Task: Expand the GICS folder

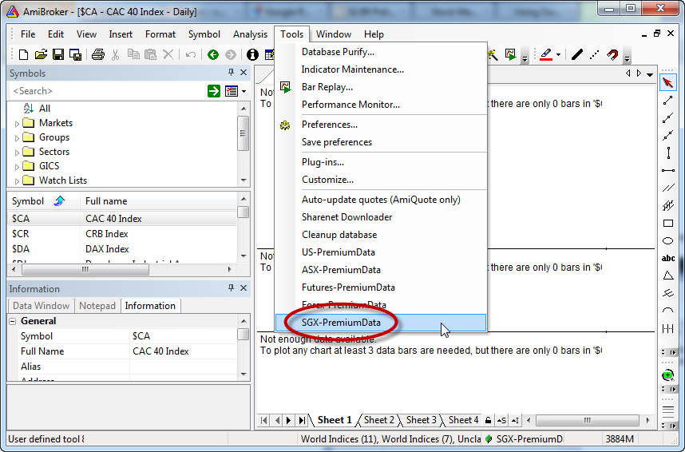Action: click(17, 167)
